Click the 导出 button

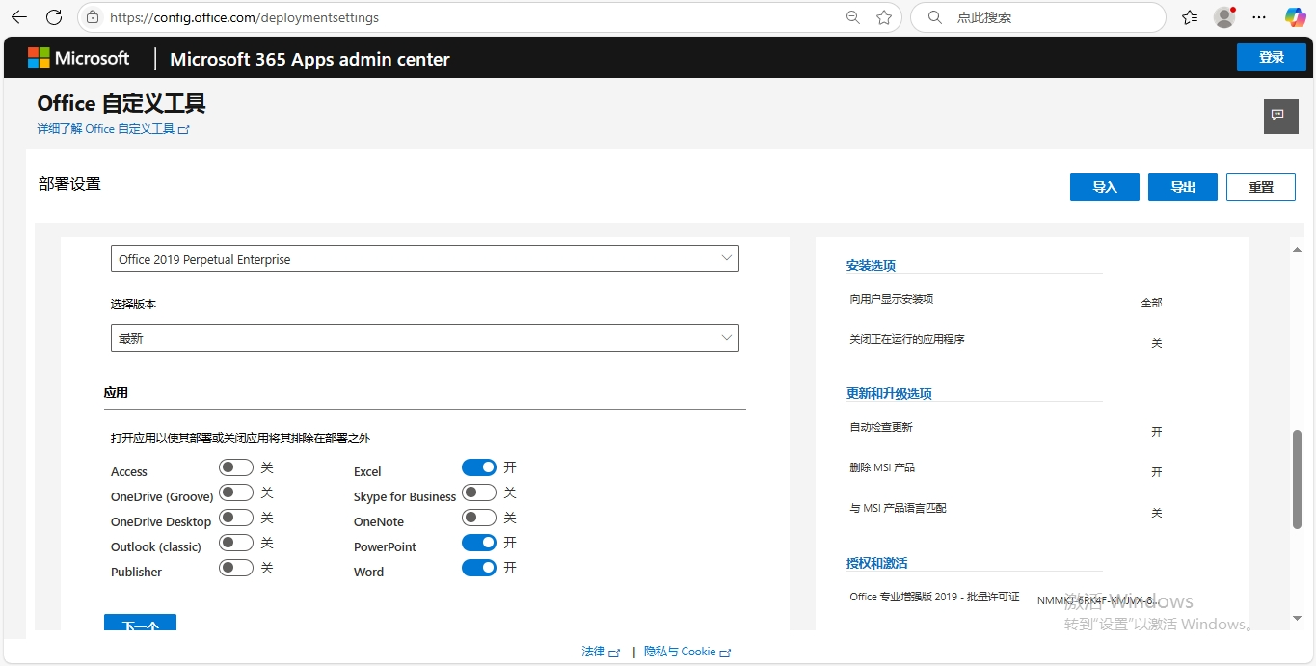[1183, 187]
